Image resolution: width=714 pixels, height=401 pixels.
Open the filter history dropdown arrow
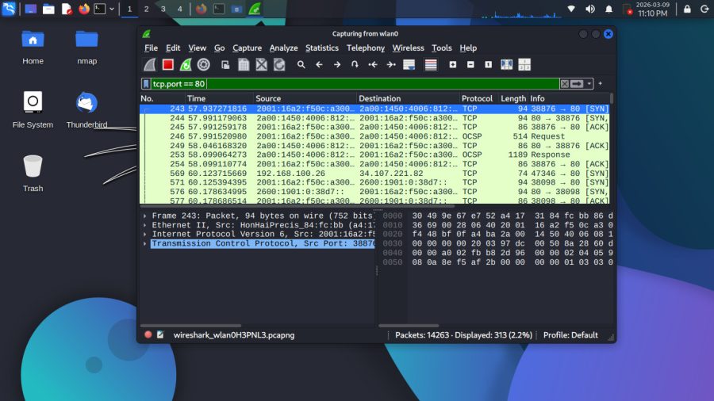[x=589, y=83]
